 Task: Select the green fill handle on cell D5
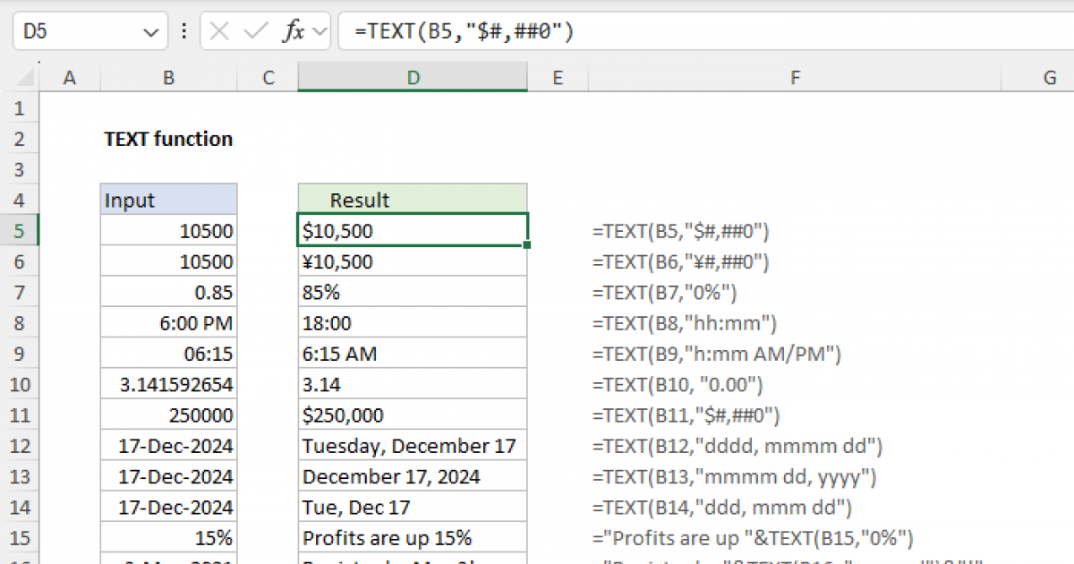point(528,243)
